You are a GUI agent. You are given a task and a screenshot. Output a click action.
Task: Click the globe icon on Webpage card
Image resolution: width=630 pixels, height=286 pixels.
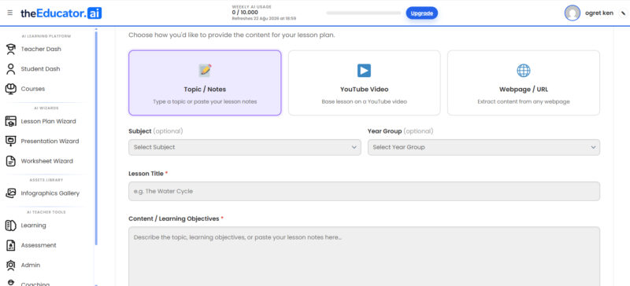click(x=523, y=71)
